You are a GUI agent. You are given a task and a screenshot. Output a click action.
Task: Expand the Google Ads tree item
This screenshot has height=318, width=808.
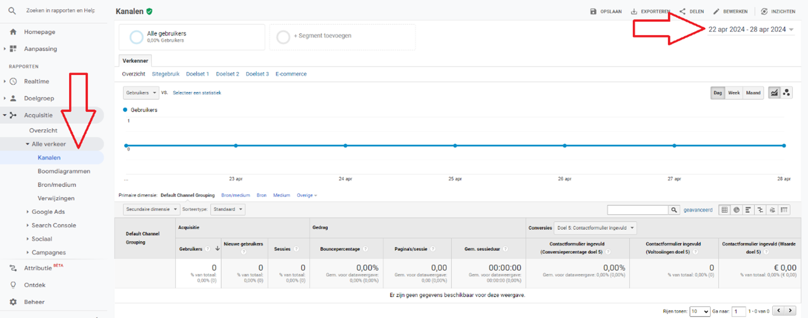pos(48,212)
